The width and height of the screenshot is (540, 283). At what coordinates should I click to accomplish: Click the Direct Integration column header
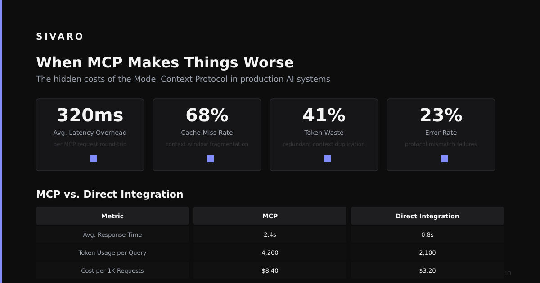[x=427, y=216]
